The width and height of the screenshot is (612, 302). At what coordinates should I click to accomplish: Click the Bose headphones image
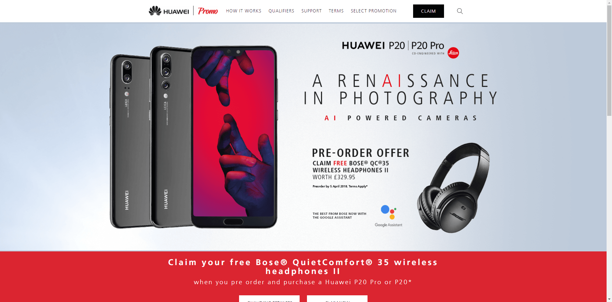453,188
